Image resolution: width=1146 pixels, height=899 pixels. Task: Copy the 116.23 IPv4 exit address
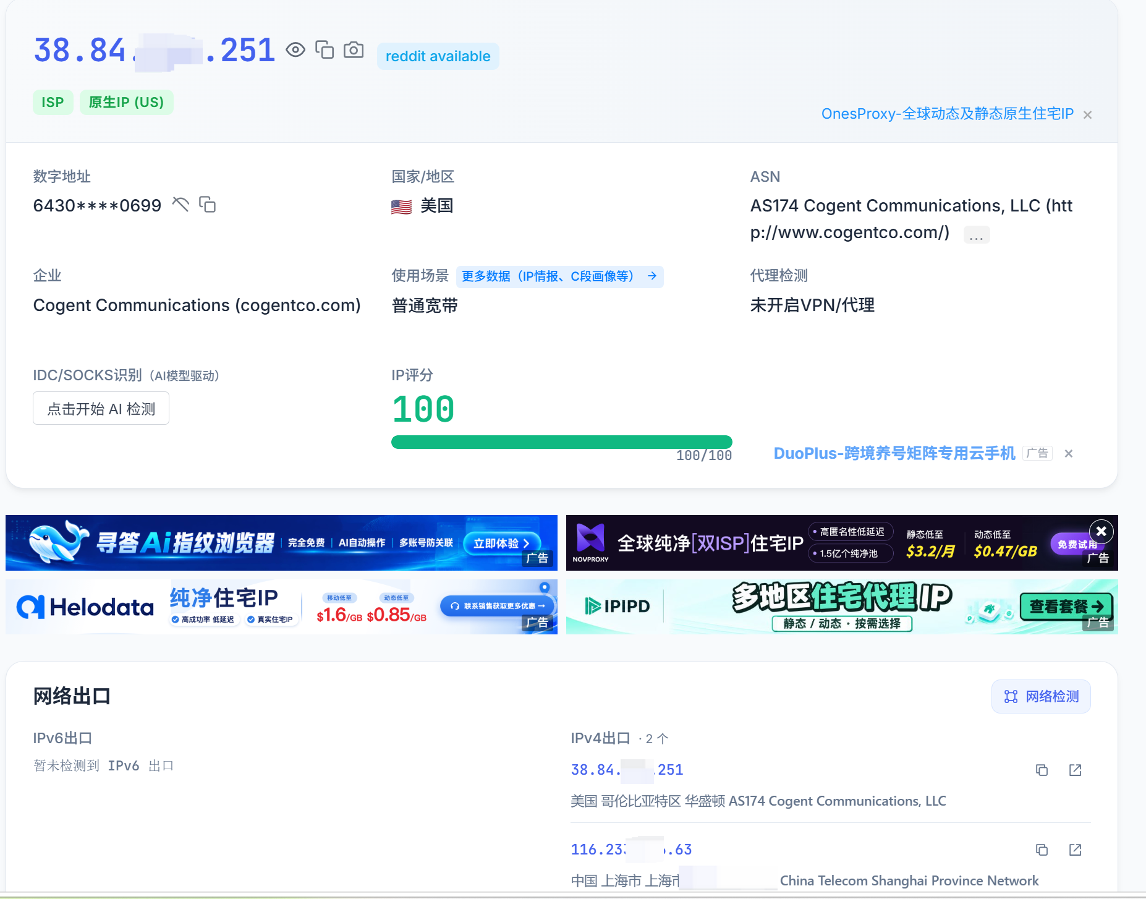[x=1042, y=850]
